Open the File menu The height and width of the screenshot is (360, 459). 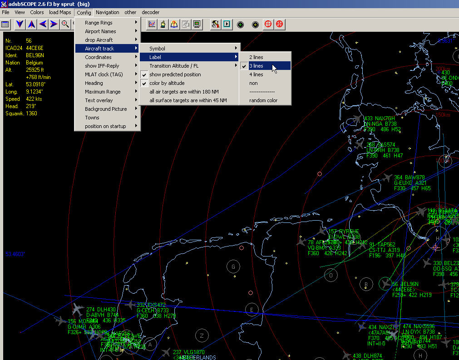click(5, 12)
